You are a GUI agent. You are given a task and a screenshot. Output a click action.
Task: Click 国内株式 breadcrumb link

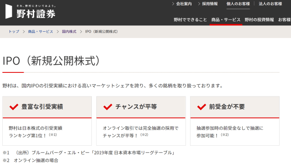tap(69, 32)
